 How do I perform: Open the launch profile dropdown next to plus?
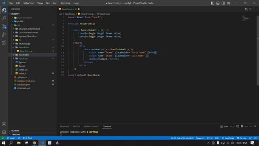tap(234, 126)
